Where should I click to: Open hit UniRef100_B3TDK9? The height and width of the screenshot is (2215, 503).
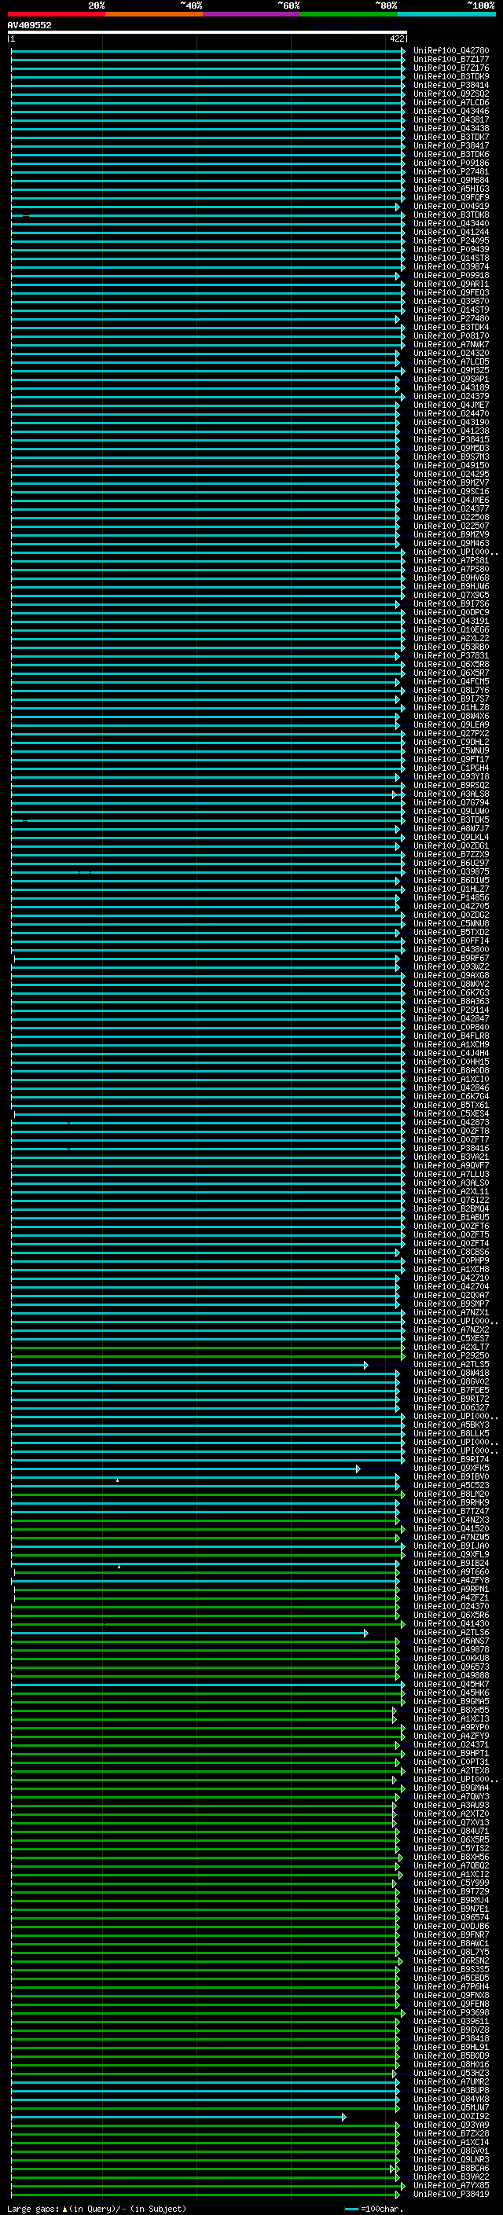[450, 76]
